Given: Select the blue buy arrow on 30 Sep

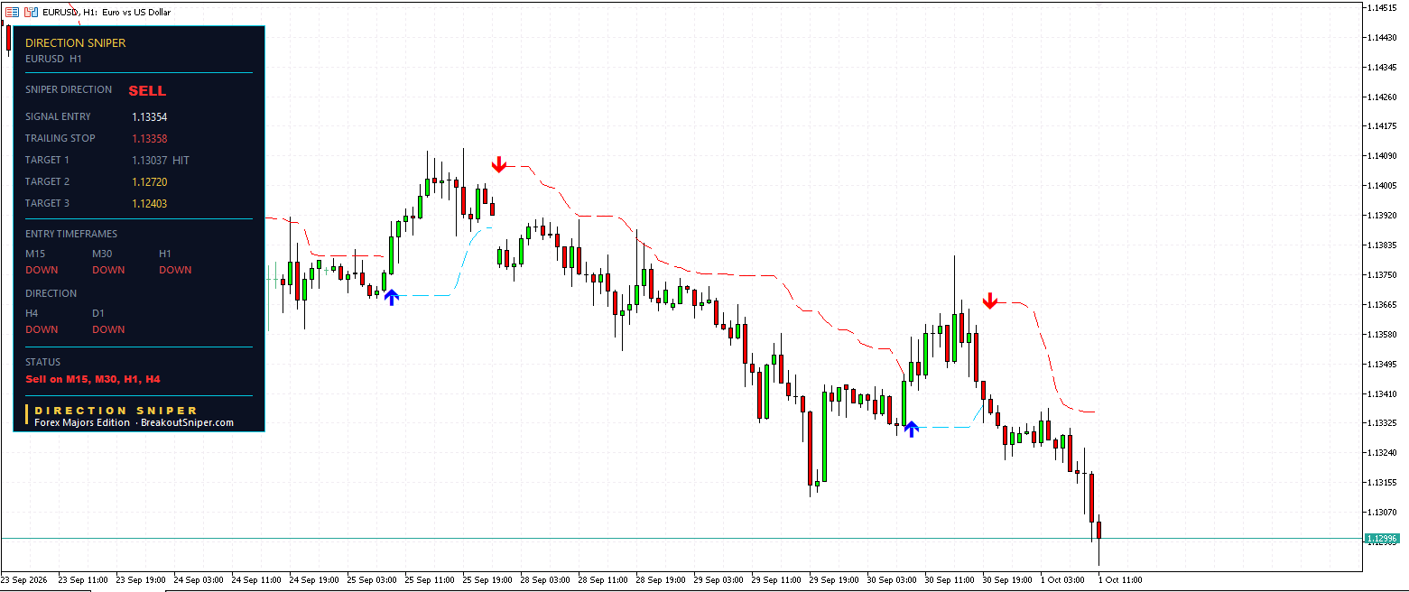Looking at the screenshot, I should click(912, 430).
